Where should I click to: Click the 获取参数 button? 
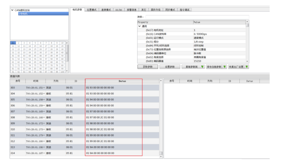(148, 67)
